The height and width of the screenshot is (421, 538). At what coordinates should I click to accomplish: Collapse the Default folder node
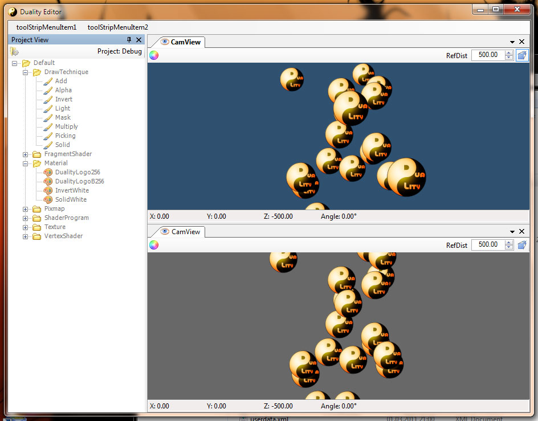[x=14, y=63]
